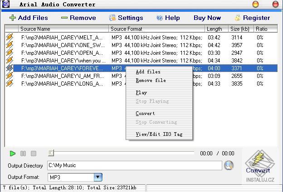Click the 2655 size value
Screen dimensions: 283x192
coord(237,76)
